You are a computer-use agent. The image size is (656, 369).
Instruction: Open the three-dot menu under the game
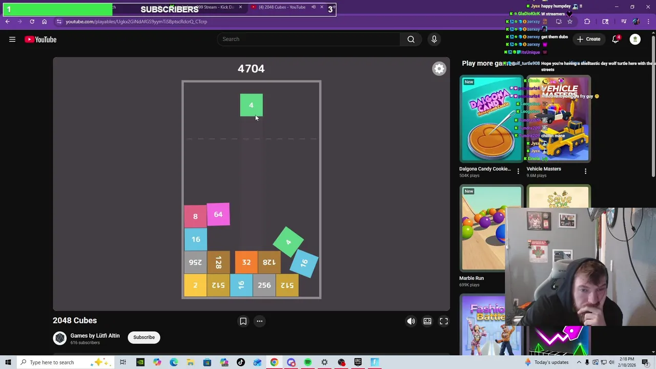click(x=259, y=321)
